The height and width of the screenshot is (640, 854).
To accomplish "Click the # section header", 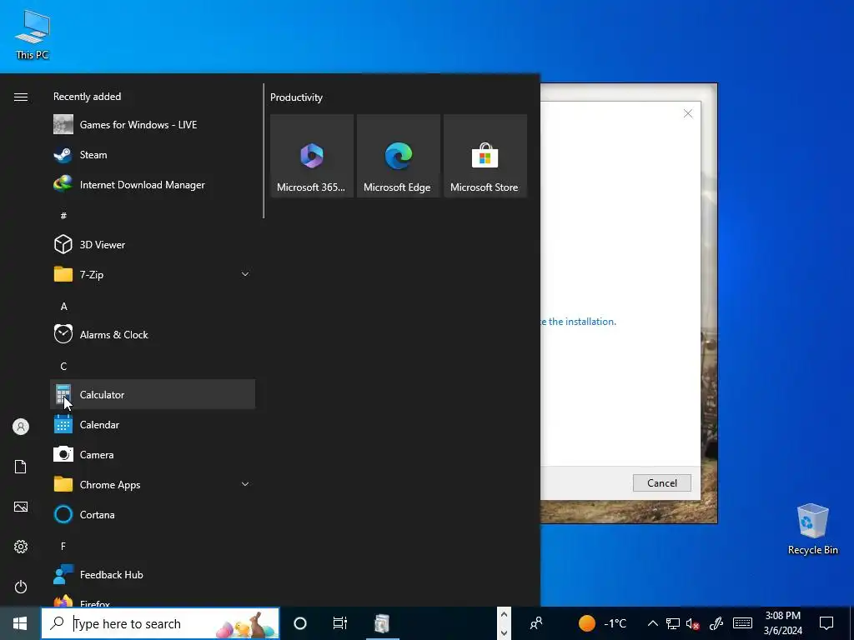I will (63, 216).
